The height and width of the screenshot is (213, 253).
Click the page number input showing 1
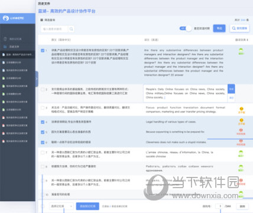click(x=219, y=206)
